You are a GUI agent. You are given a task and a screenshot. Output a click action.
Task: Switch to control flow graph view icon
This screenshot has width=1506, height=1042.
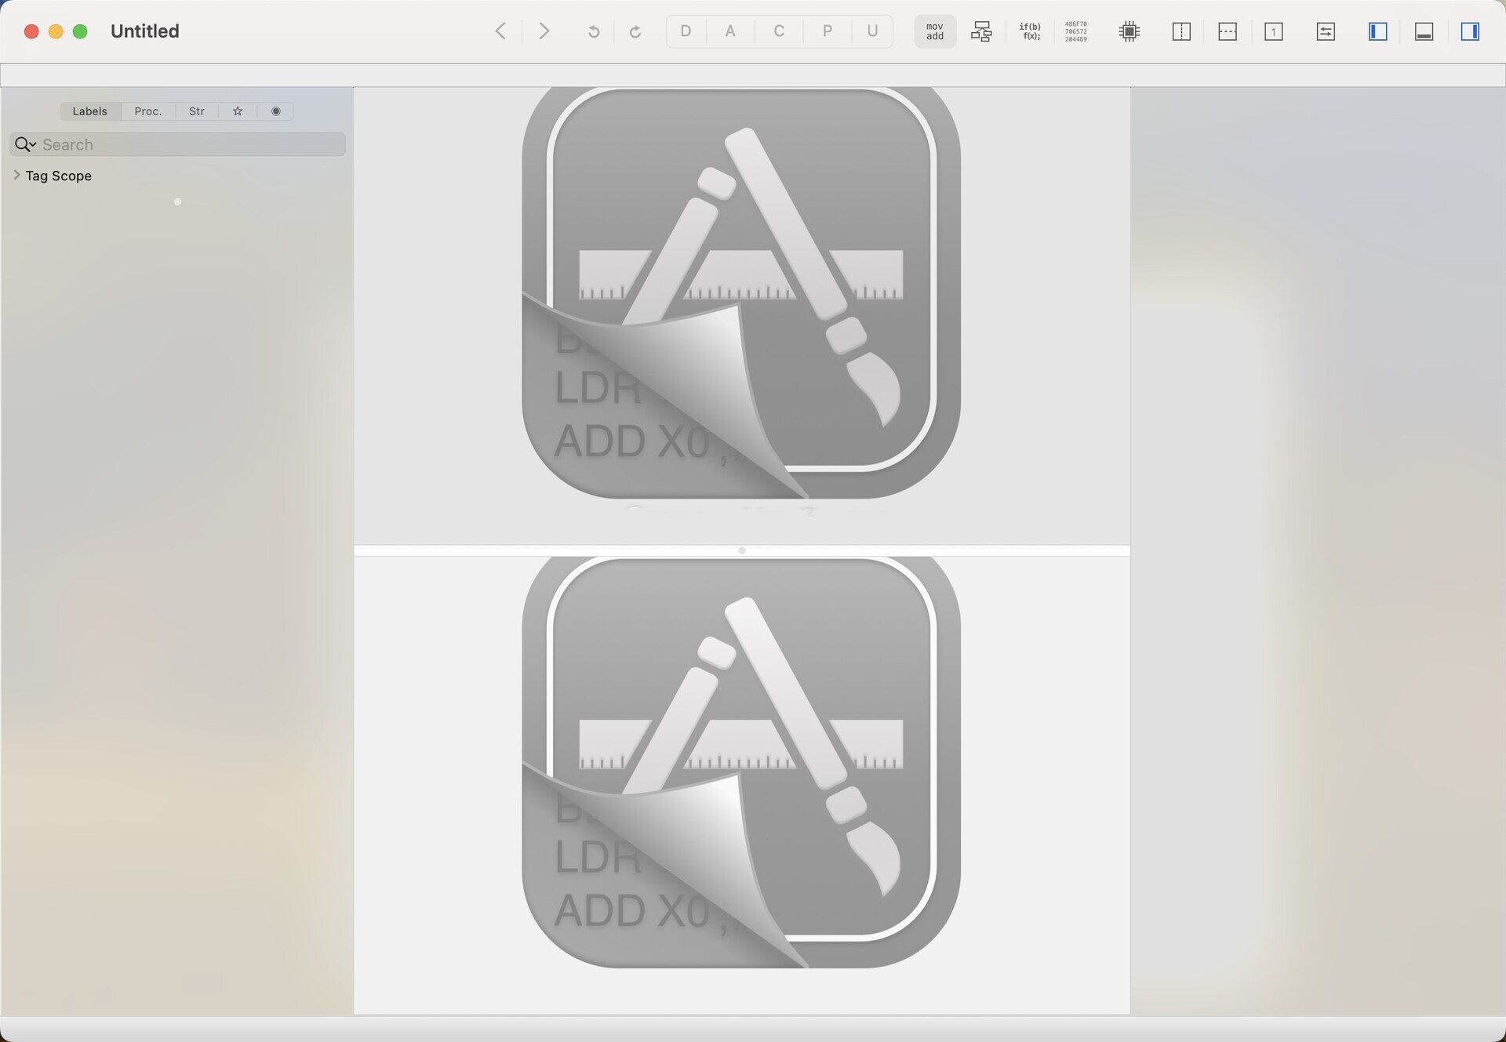tap(981, 31)
